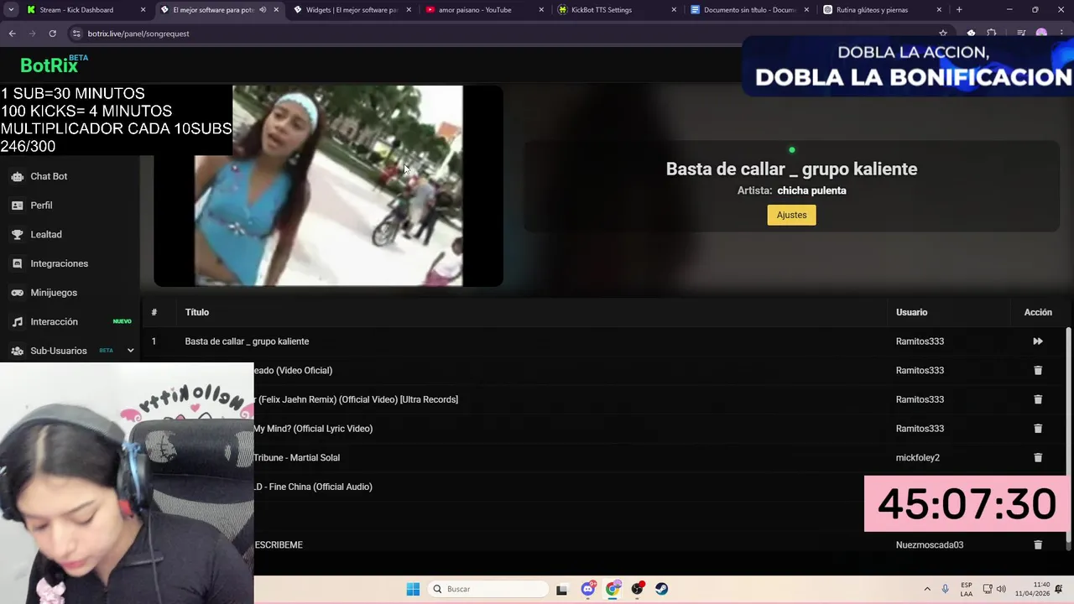Go back in browser history
Viewport: 1074px width, 604px height.
click(12, 34)
